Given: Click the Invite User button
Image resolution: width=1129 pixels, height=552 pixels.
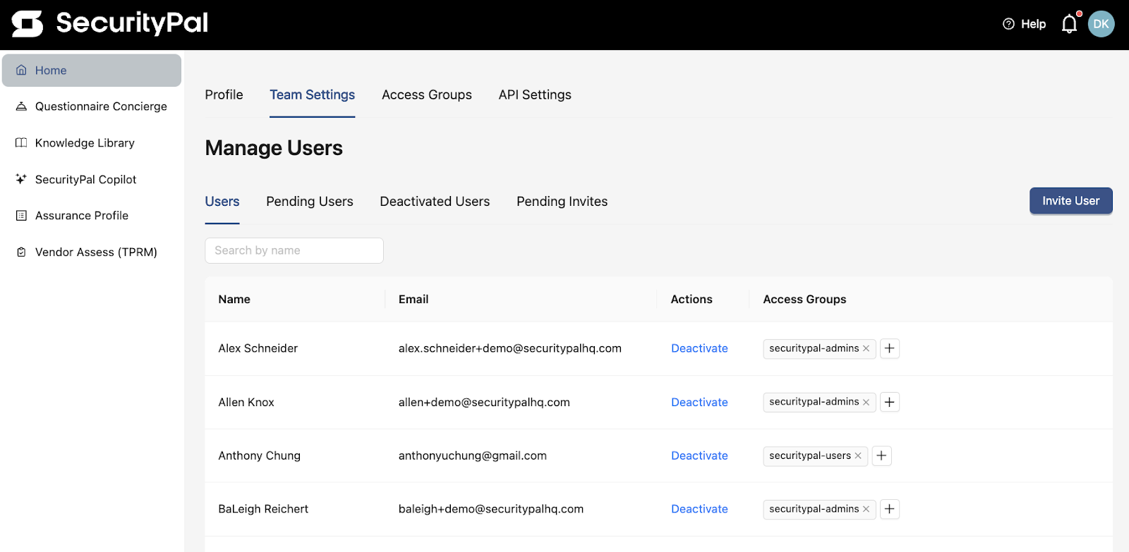Looking at the screenshot, I should click(1071, 201).
